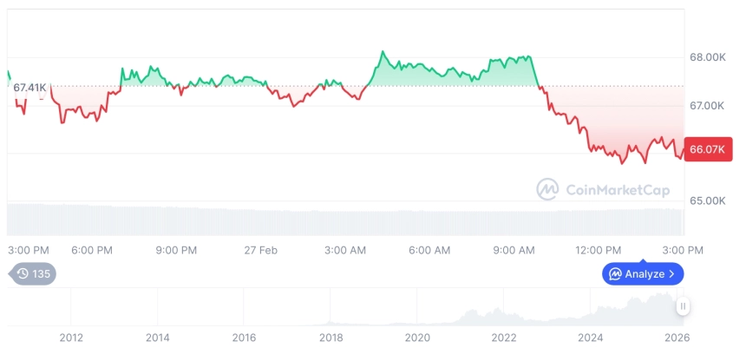Click the 65.00K price axis label

coord(707,200)
